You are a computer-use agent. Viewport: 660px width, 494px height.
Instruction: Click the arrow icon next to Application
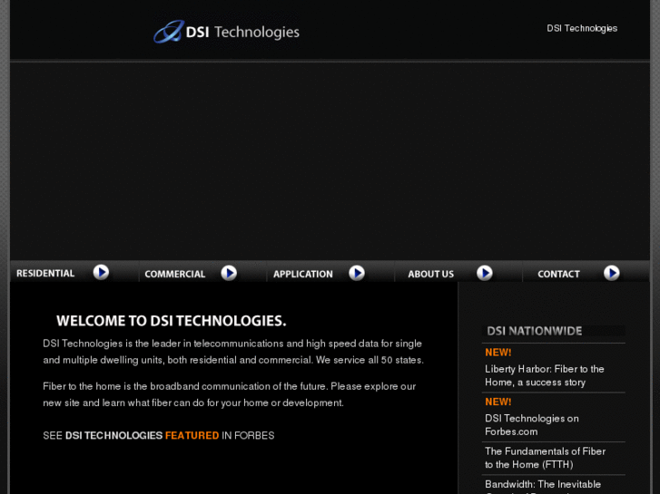tap(357, 273)
